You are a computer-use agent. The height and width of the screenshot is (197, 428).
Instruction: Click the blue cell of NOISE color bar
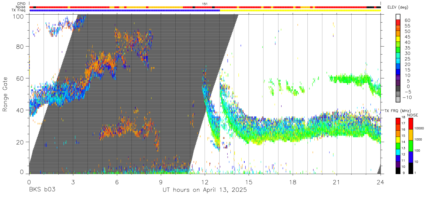411,157
